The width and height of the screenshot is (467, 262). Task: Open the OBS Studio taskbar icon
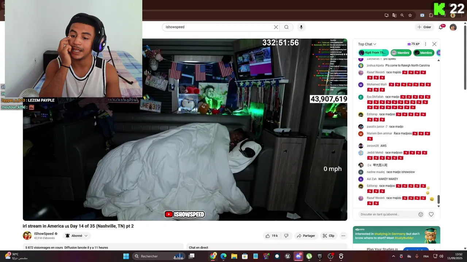330,256
